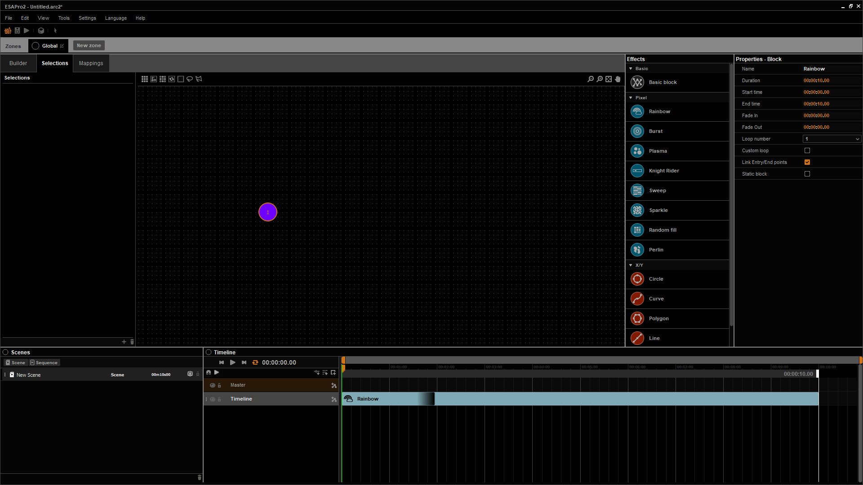Click the first grid icon in canvas toolbar

tap(145, 79)
